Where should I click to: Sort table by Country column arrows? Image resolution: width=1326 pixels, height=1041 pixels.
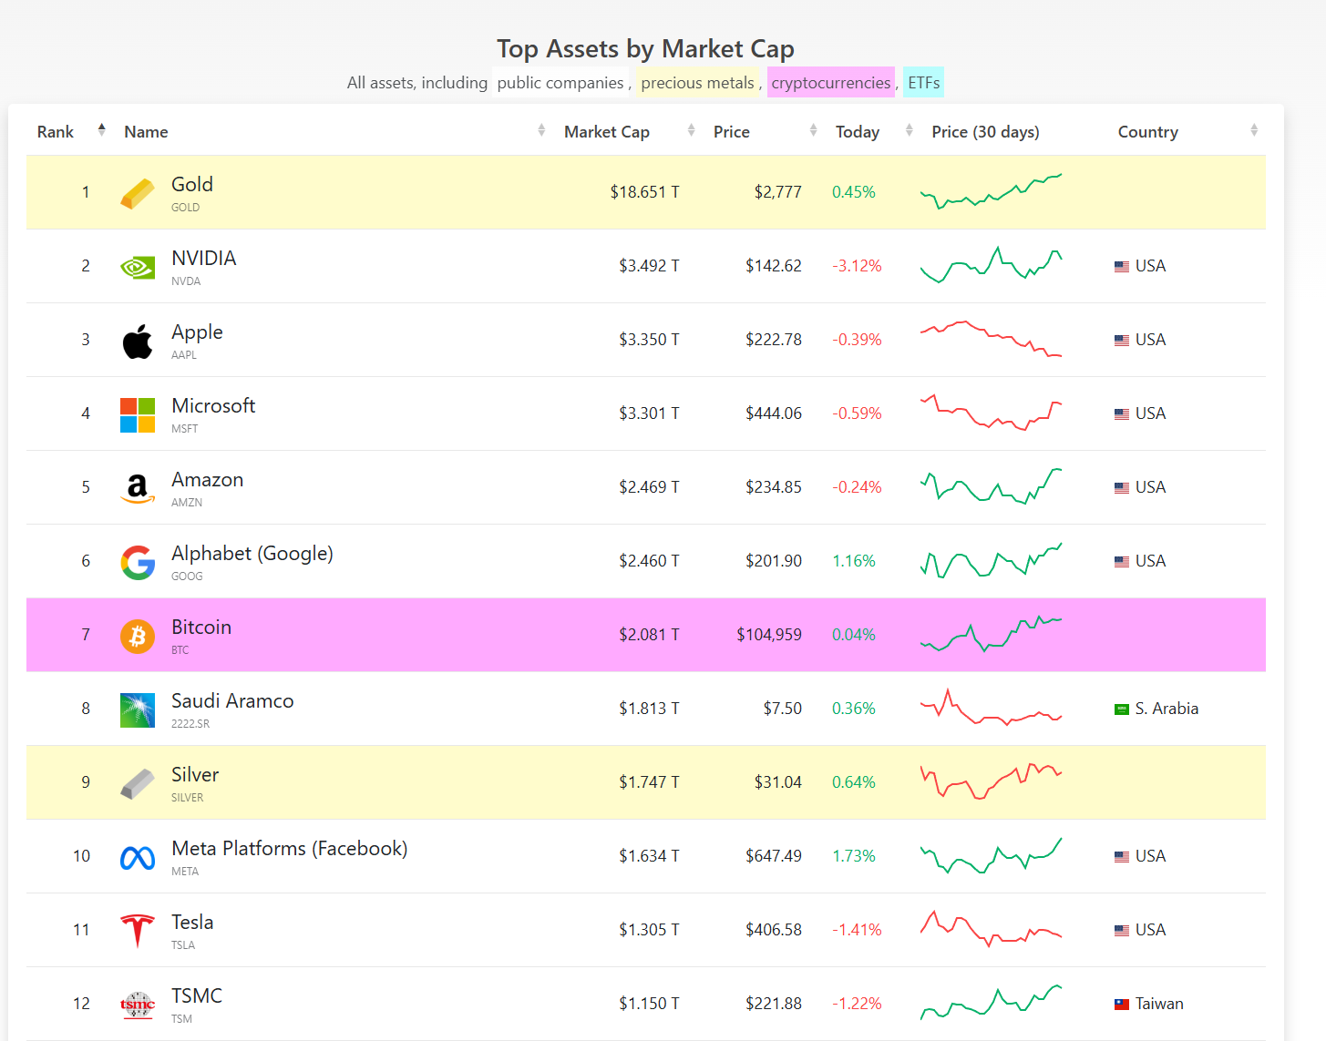1253,130
